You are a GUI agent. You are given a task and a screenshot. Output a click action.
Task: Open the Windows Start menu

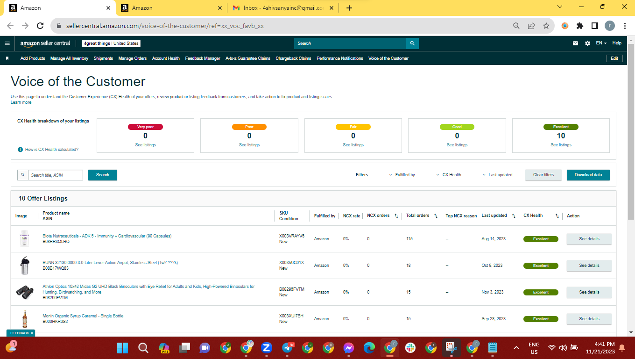coord(122,348)
